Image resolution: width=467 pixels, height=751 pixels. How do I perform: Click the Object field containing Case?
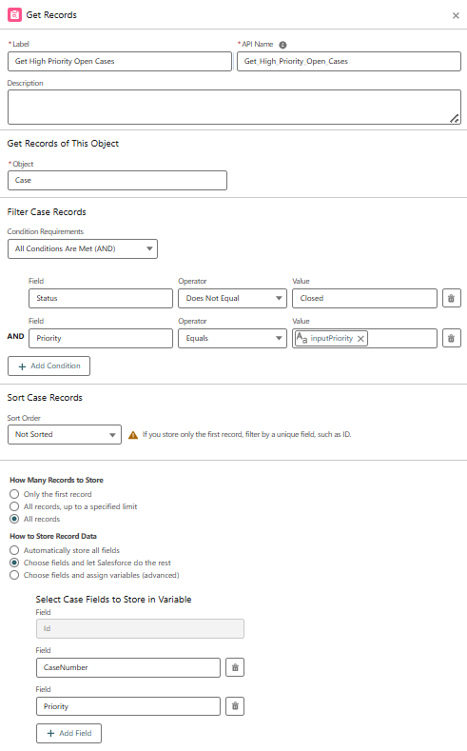point(117,181)
